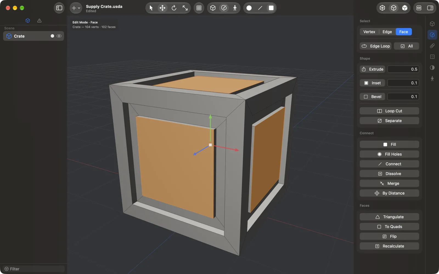Enable wireframe shading view

pyautogui.click(x=382, y=8)
